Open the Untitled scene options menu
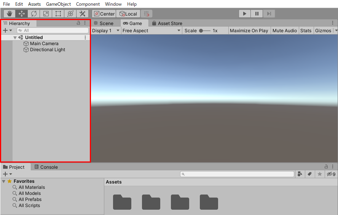The image size is (338, 215). (x=85, y=38)
